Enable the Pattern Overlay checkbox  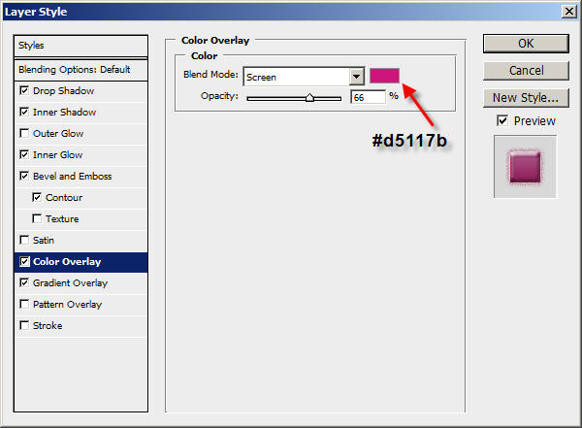(x=24, y=305)
